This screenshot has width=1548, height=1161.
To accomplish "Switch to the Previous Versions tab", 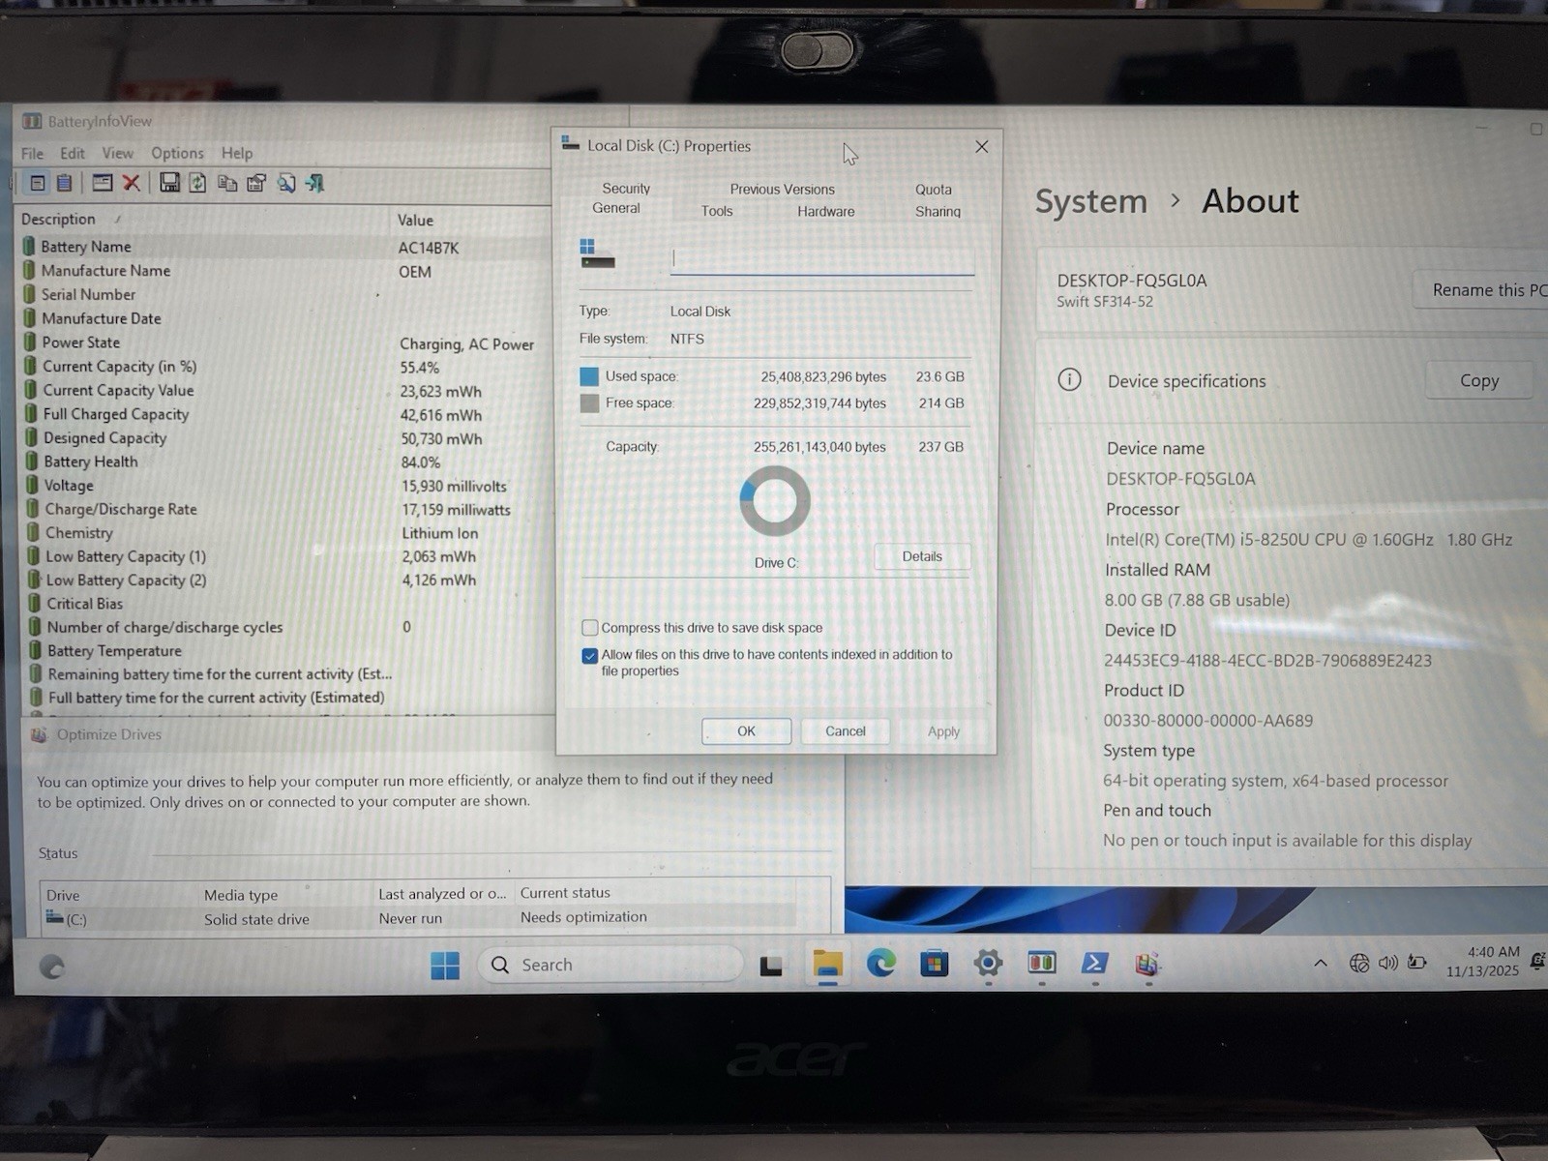I will tap(782, 190).
